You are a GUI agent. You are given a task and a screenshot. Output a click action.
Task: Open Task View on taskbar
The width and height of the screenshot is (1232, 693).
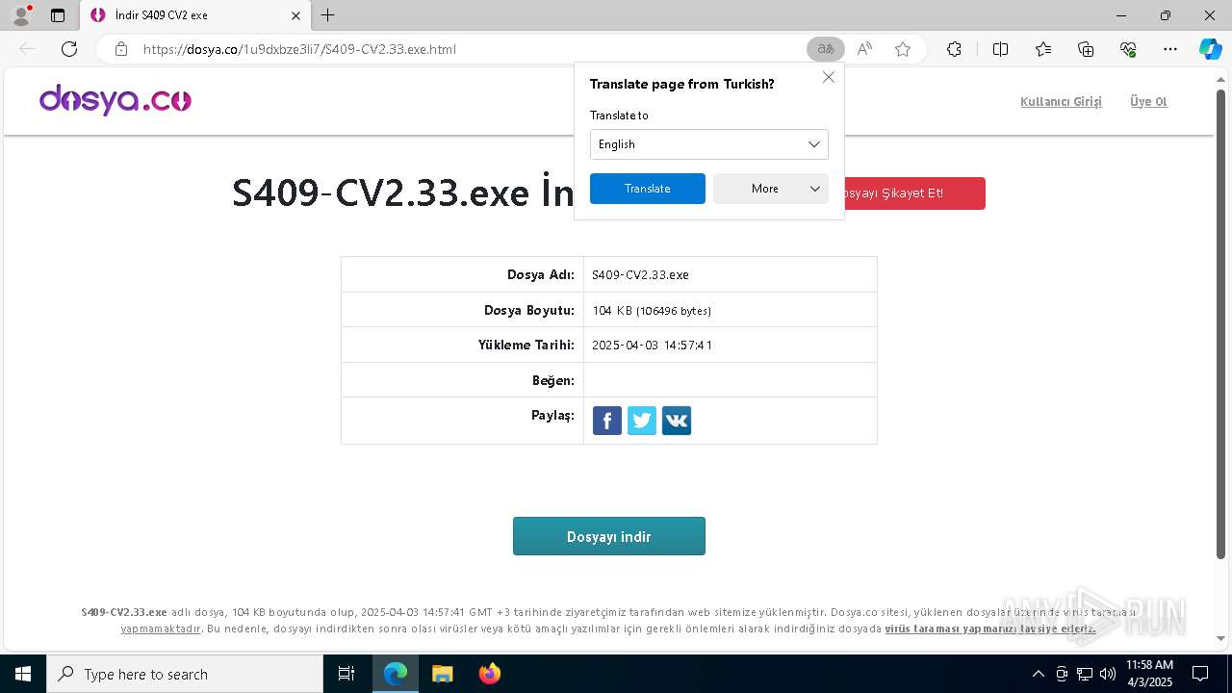[346, 674]
